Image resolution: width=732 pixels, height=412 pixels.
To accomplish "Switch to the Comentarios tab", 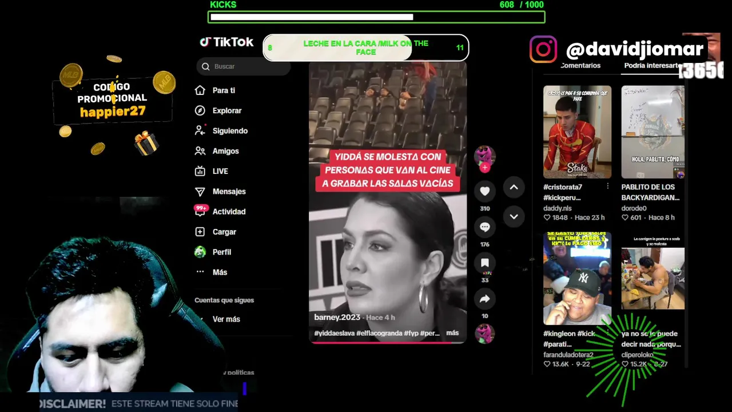I will click(580, 66).
